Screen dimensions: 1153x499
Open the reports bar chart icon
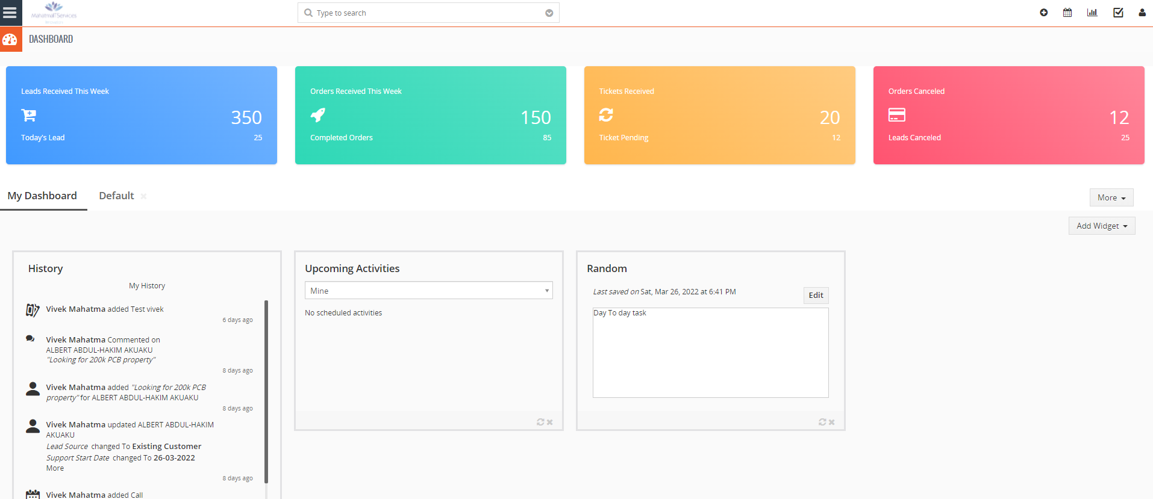pyautogui.click(x=1092, y=13)
